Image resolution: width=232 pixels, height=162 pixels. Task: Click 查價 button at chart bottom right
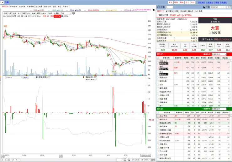153,160
